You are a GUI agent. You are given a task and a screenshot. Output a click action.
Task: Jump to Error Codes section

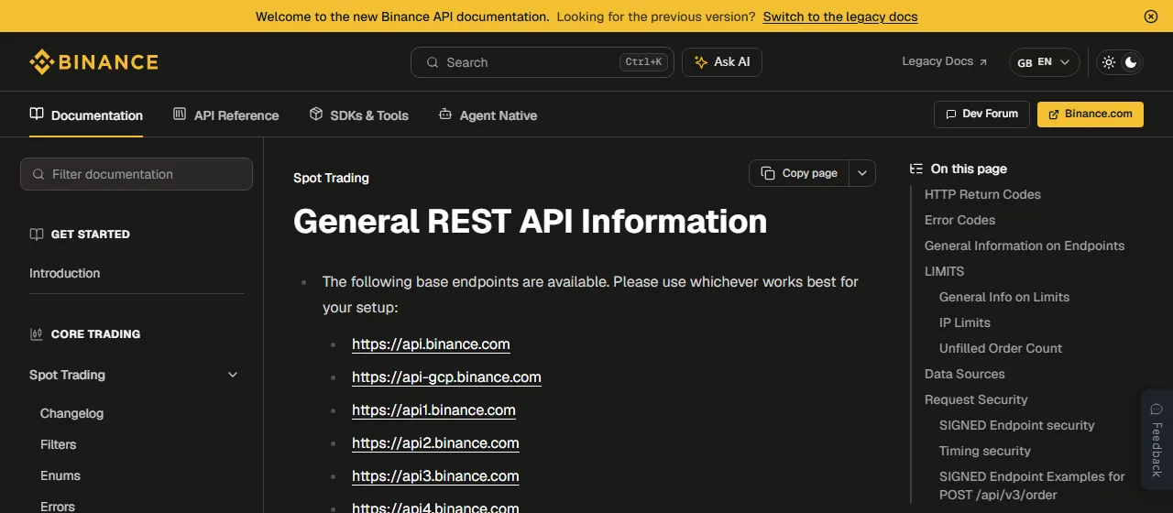tap(959, 220)
